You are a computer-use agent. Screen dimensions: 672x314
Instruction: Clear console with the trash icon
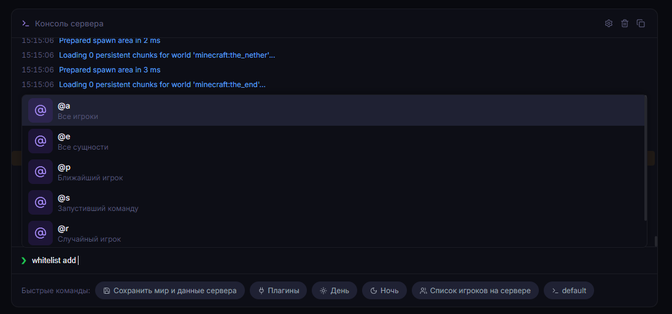[x=625, y=23]
